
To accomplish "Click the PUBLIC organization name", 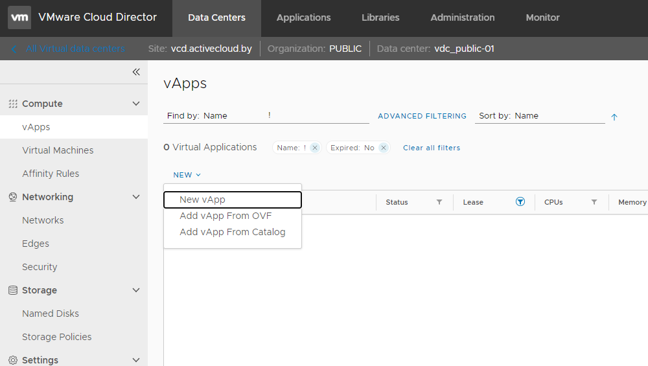I will (x=345, y=49).
